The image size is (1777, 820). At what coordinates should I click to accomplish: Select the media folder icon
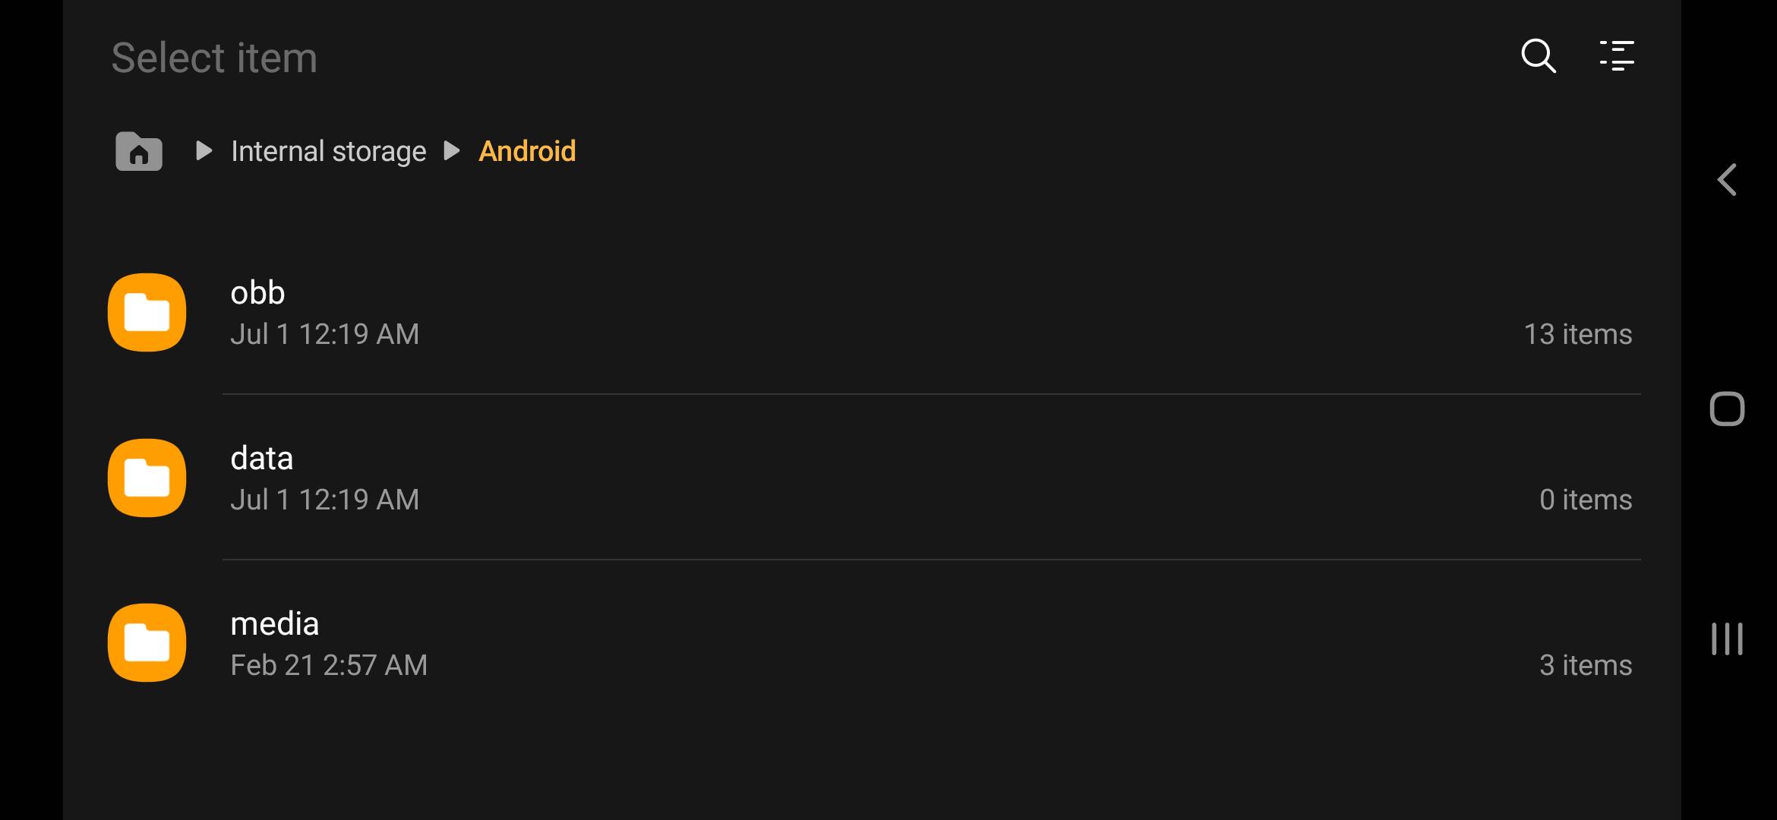pos(147,642)
